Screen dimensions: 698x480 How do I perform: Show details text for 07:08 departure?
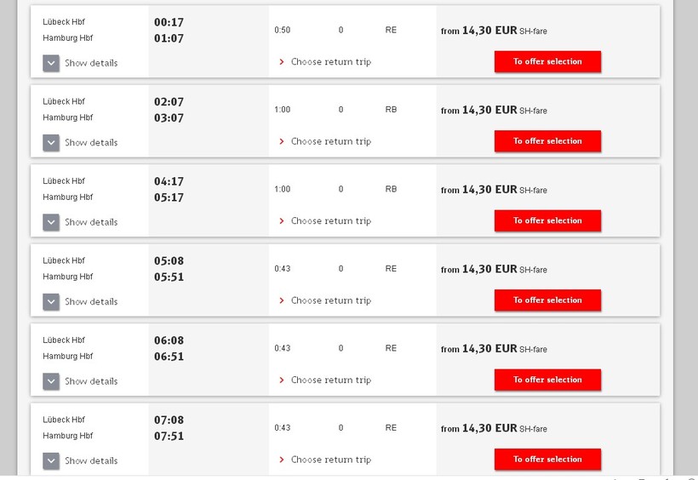[x=91, y=460]
